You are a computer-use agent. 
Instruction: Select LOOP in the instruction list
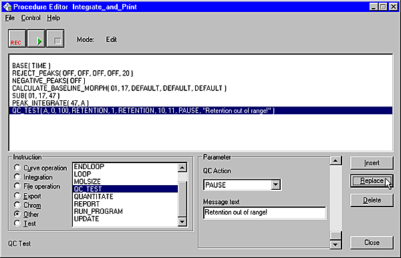pyautogui.click(x=126, y=174)
